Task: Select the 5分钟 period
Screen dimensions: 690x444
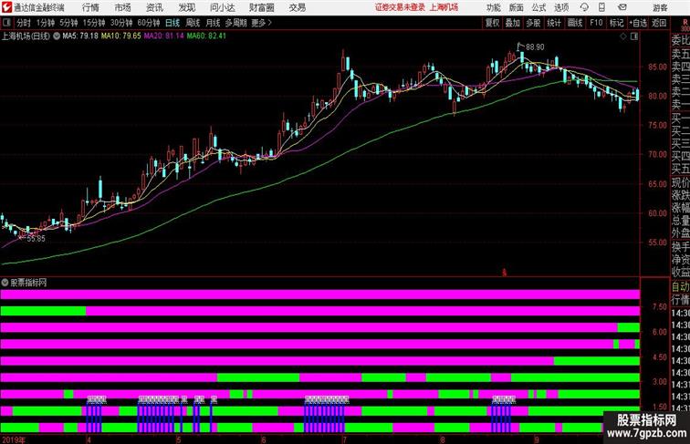Action: (x=68, y=23)
